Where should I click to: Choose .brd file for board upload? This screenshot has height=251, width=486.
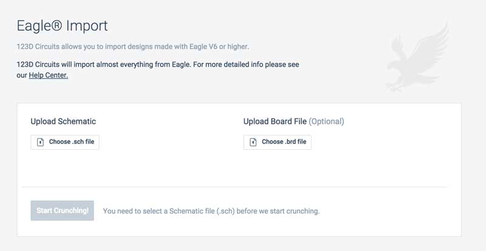[x=278, y=142]
